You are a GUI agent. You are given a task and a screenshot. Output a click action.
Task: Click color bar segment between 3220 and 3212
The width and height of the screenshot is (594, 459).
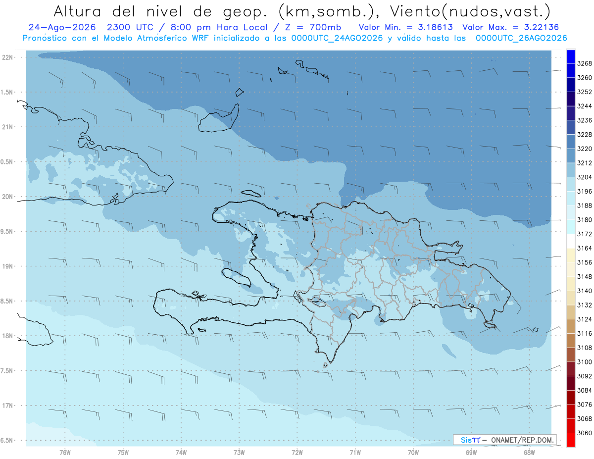[x=570, y=155]
